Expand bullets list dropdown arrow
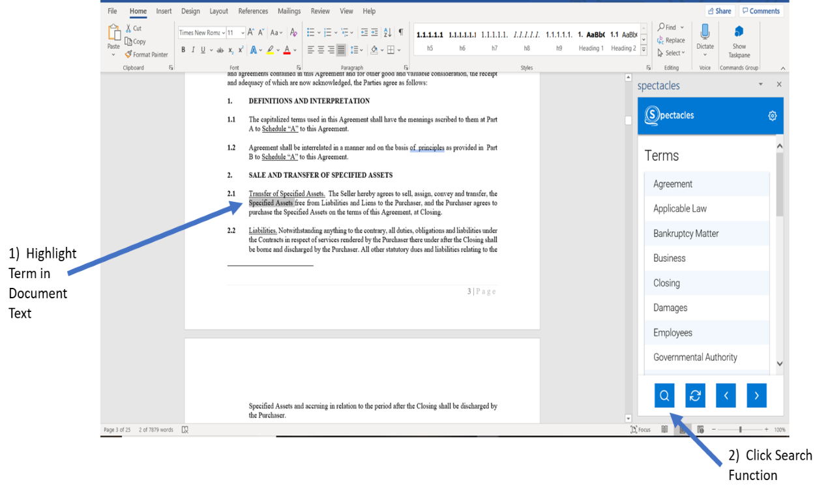This screenshot has height=495, width=828. pyautogui.click(x=319, y=32)
